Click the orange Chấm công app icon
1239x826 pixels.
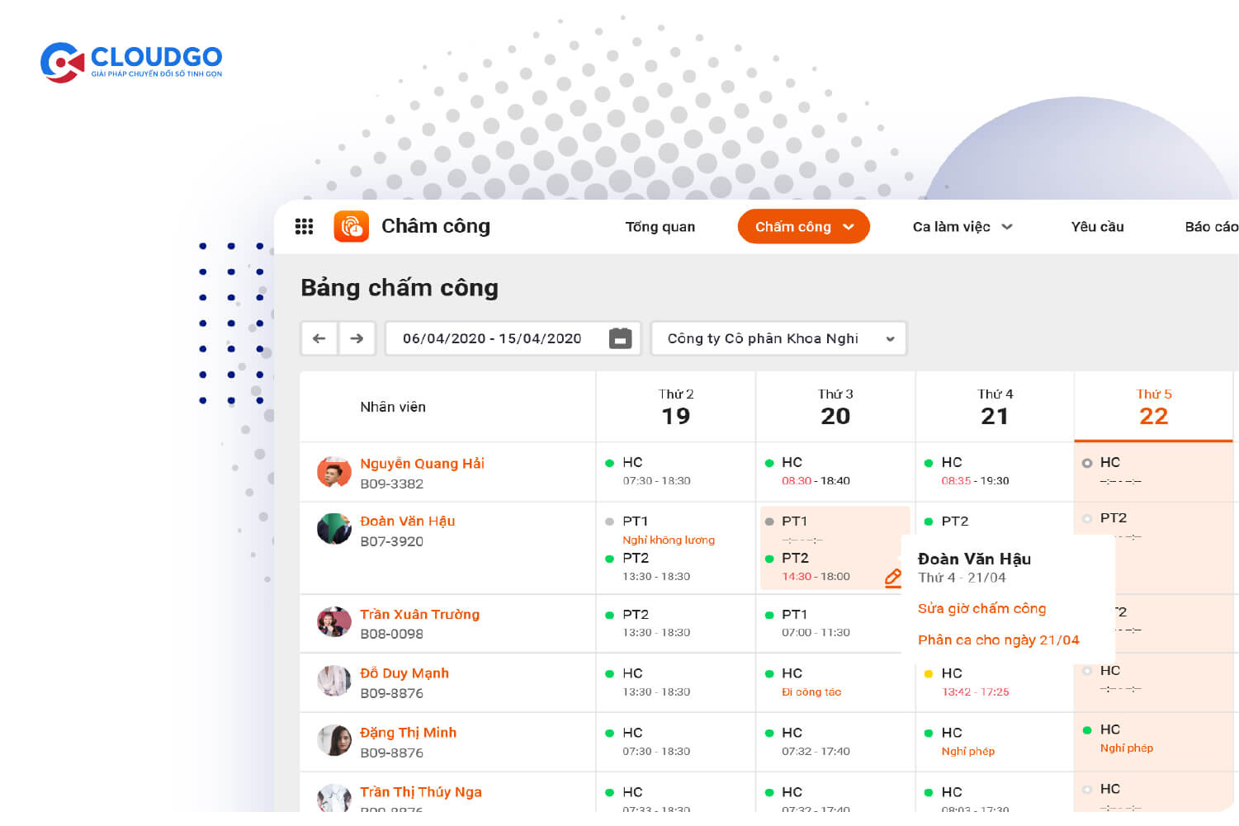click(351, 226)
